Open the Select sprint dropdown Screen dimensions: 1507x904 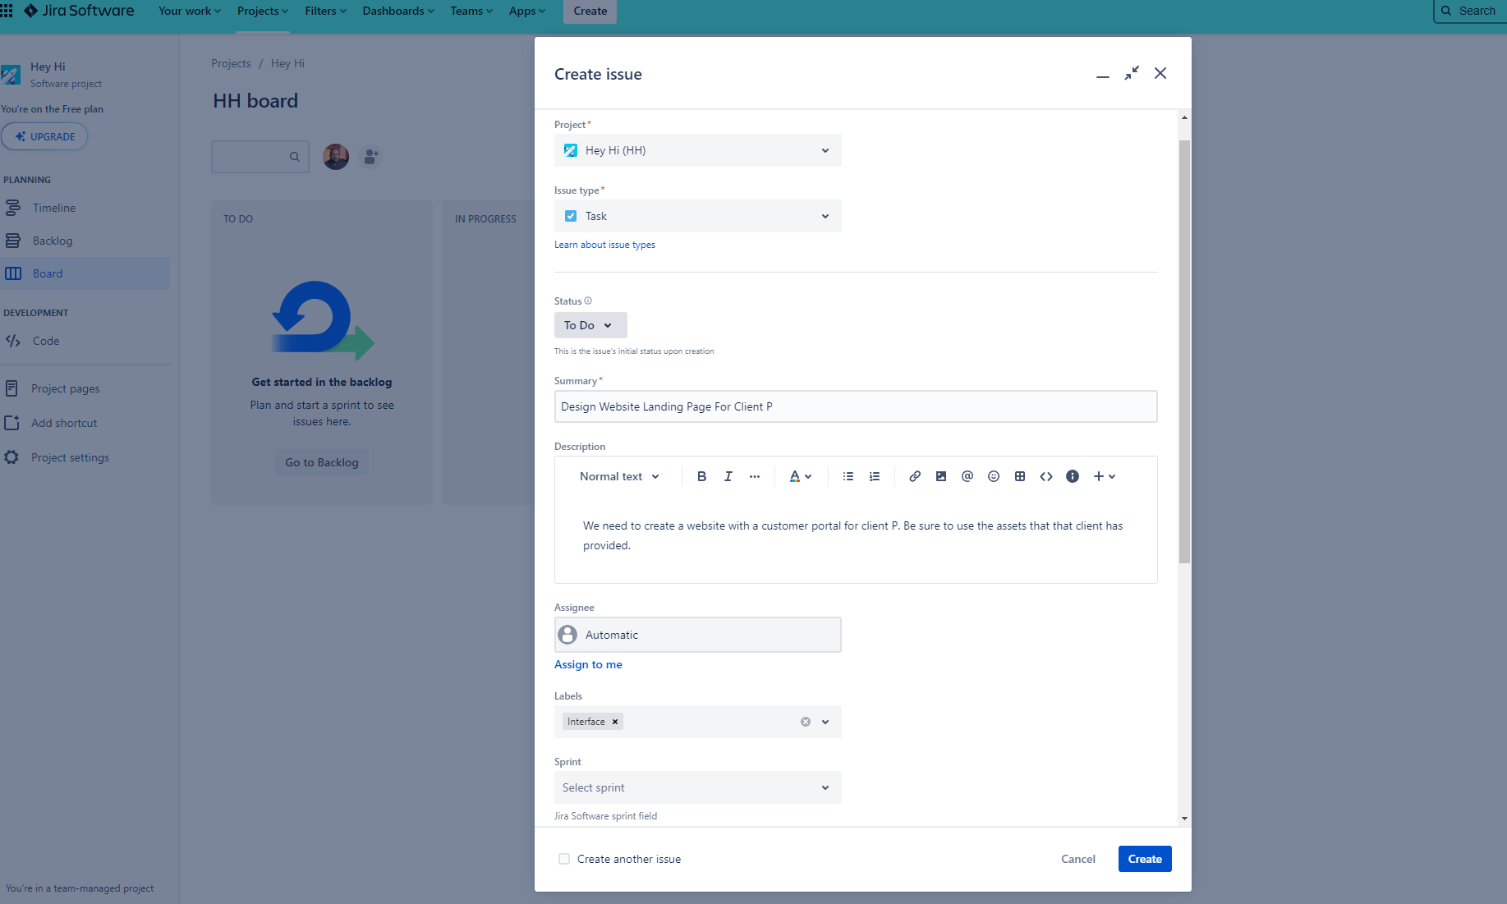[697, 787]
